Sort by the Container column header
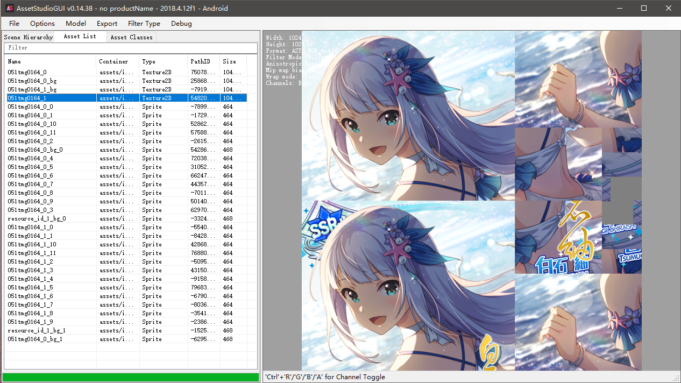This screenshot has width=681, height=383. [x=118, y=61]
